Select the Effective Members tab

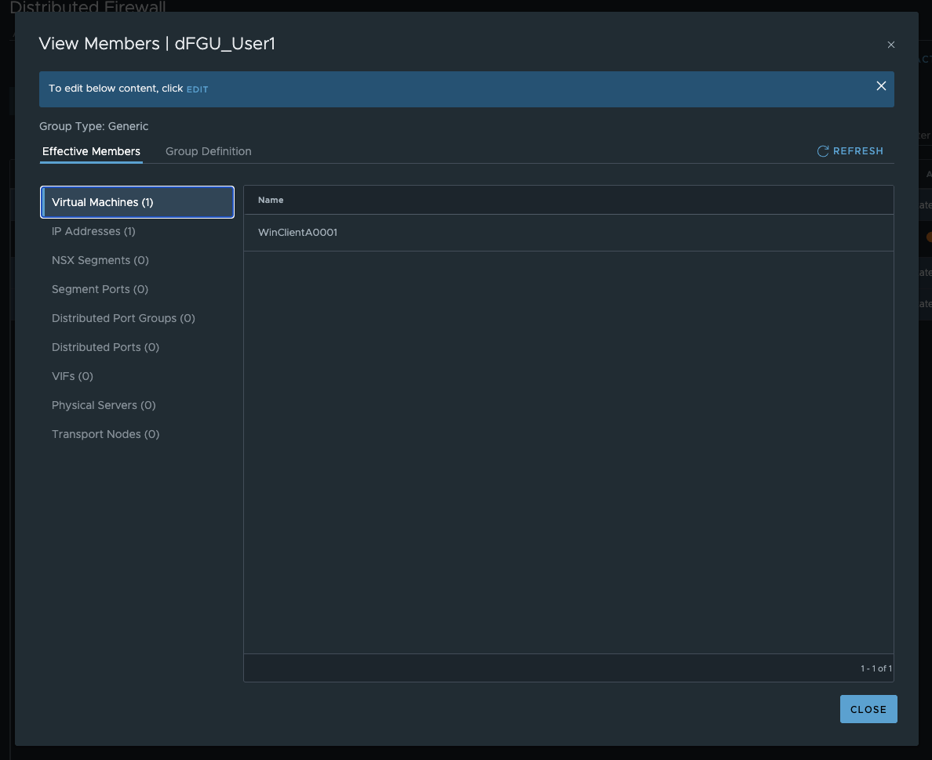[x=91, y=151]
